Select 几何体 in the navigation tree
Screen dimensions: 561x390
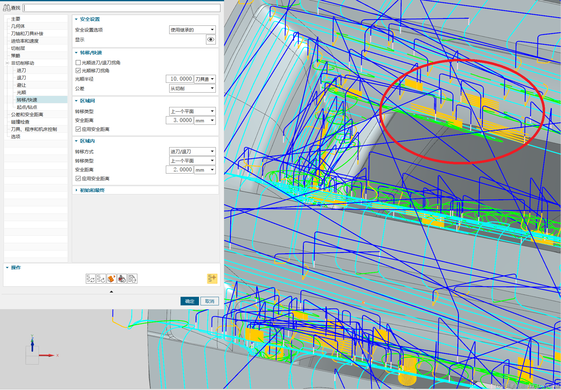click(18, 26)
